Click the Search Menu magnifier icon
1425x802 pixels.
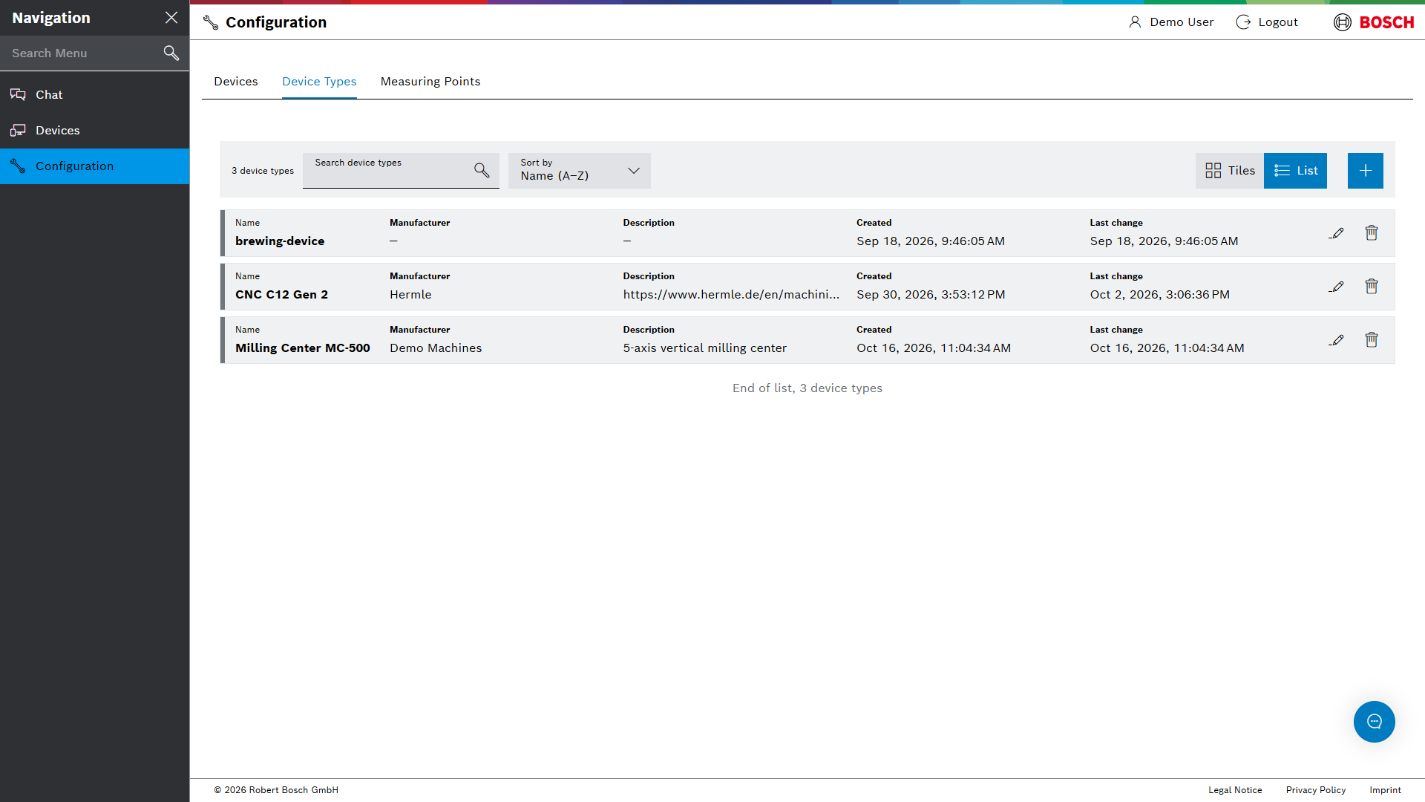[171, 53]
